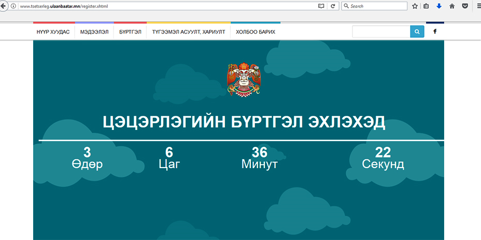This screenshot has height=240, width=481.
Task: Open the НҮҮР ХУУДАС menu item
Action: [x=53, y=32]
